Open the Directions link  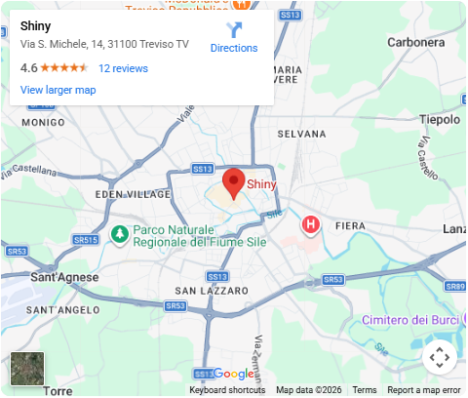(x=234, y=48)
